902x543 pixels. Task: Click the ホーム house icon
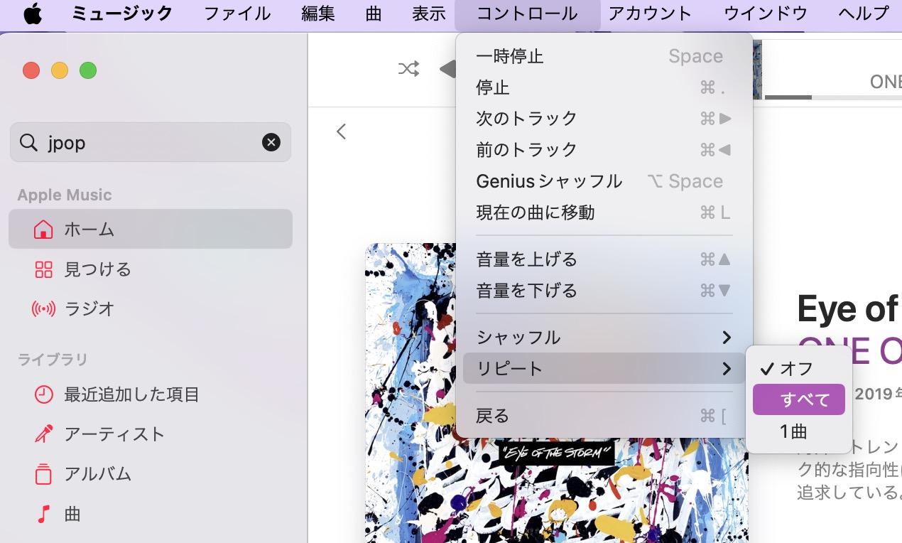coord(43,230)
